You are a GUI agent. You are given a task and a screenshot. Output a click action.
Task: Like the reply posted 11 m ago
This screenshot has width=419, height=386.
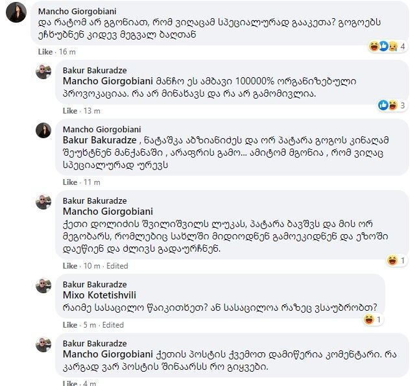(x=70, y=182)
